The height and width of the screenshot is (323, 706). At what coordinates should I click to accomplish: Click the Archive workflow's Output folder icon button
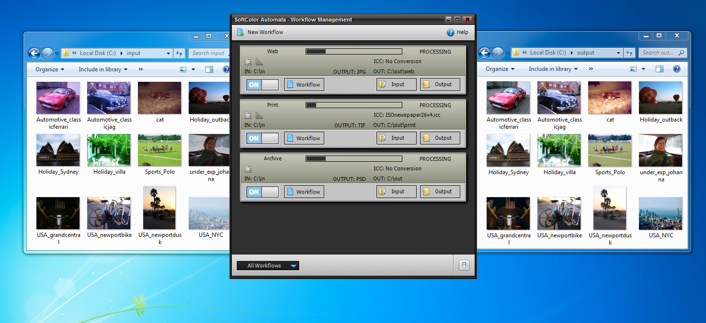pos(440,191)
